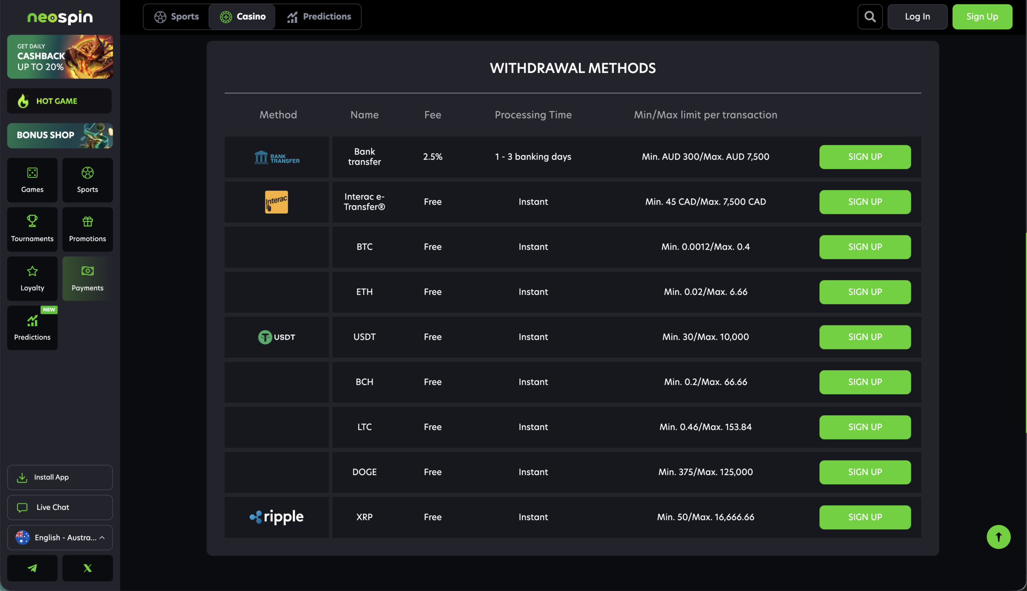The image size is (1027, 591).
Task: Click 'Min. 50/Max. 16,666.66' cell
Action: click(x=706, y=517)
